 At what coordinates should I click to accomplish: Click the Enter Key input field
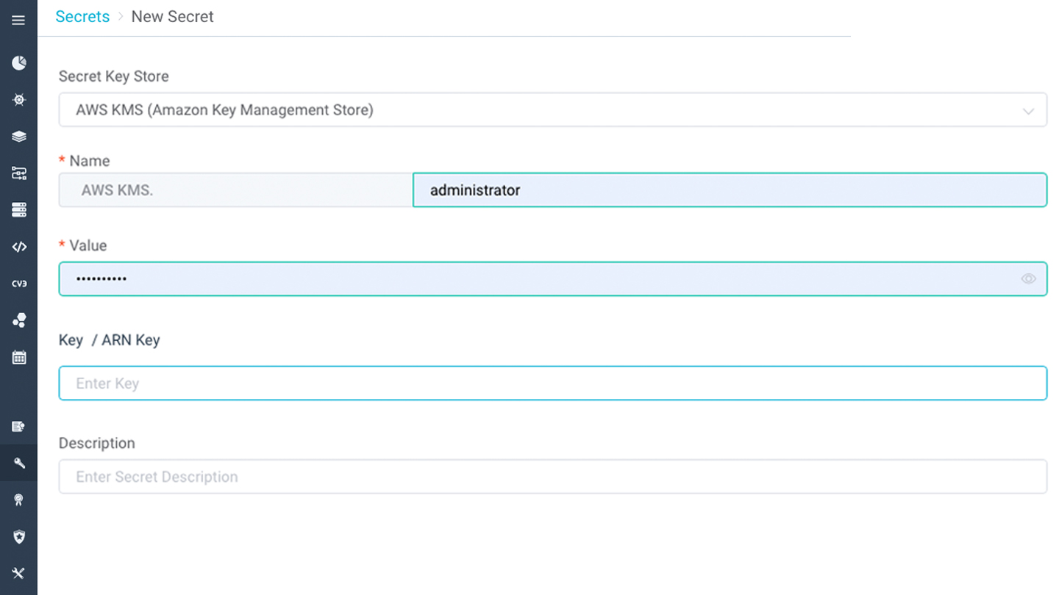click(553, 383)
